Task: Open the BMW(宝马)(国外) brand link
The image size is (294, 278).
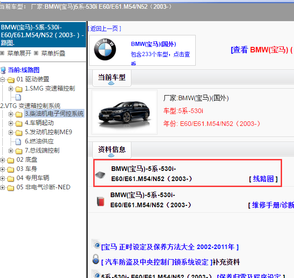Action: point(153,44)
